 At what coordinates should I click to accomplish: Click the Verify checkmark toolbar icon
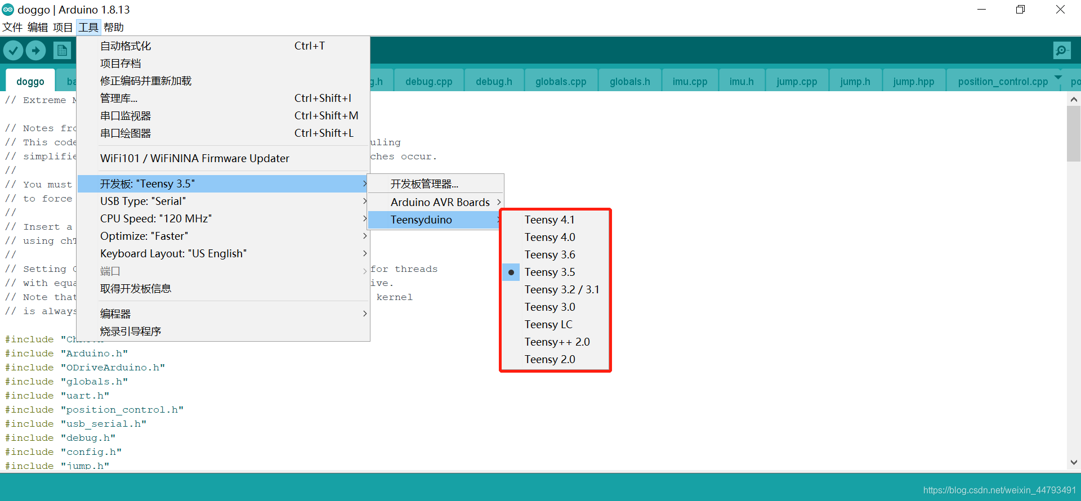(x=14, y=51)
